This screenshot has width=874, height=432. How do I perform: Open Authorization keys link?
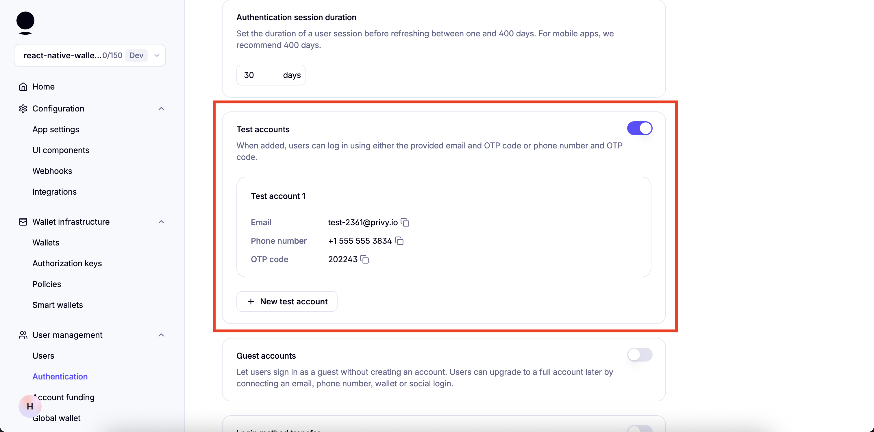(x=67, y=263)
